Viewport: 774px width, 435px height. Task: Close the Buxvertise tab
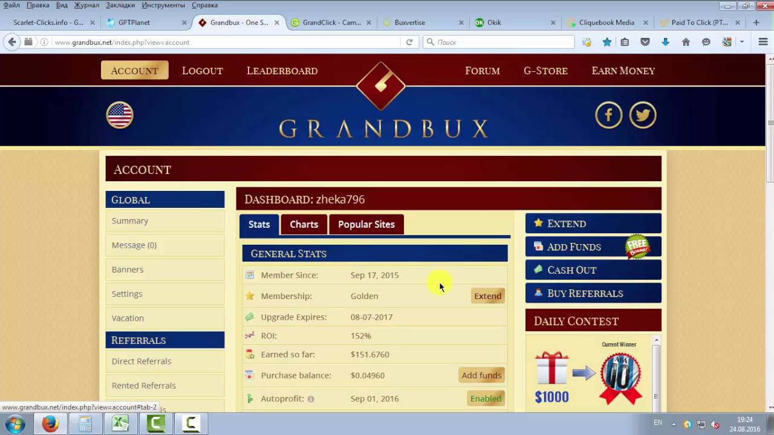pos(461,22)
